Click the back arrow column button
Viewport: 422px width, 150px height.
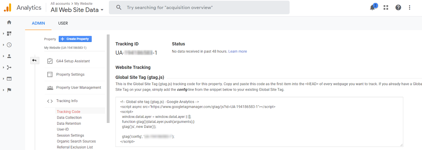35,61
